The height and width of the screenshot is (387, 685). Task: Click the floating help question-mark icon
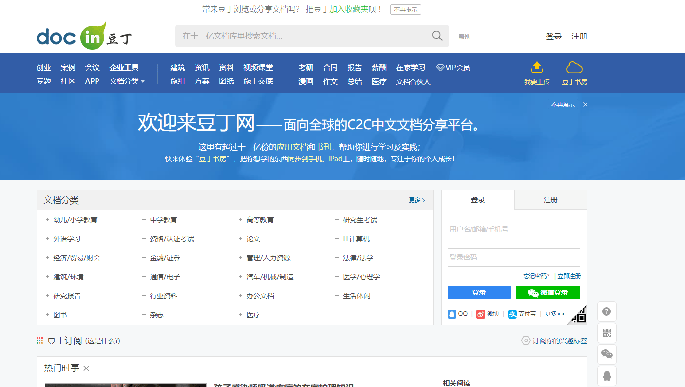click(607, 311)
